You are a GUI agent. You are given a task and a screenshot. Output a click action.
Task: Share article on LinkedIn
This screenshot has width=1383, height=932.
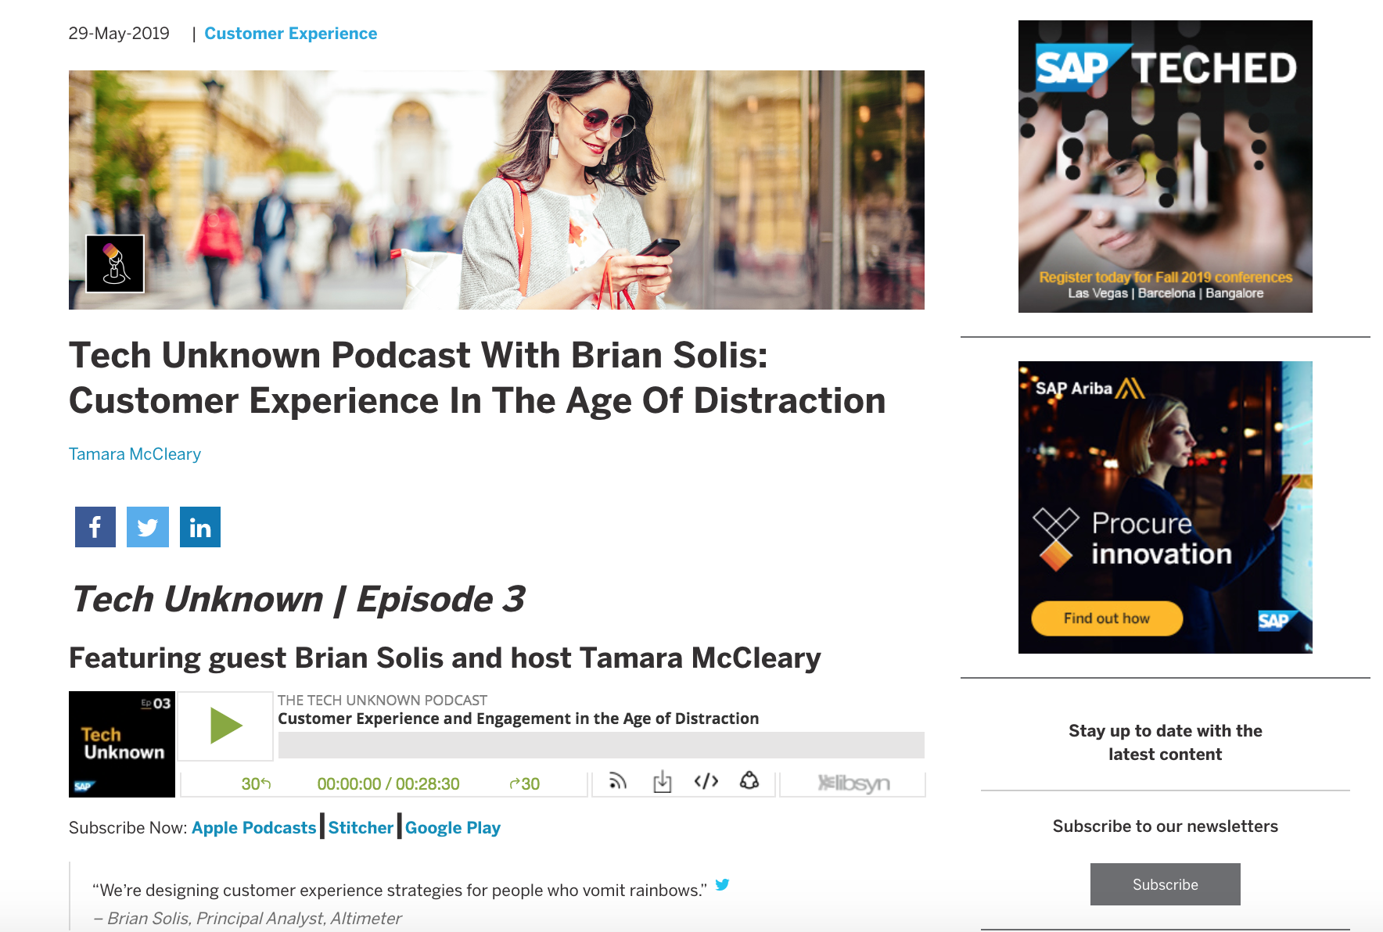coord(200,527)
